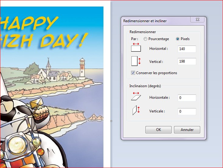
Task: Click the lighthouse in the Paint image
Action: 82,69
